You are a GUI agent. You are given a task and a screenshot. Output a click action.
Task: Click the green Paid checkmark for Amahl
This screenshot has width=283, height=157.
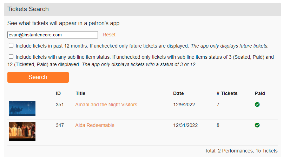(x=257, y=105)
